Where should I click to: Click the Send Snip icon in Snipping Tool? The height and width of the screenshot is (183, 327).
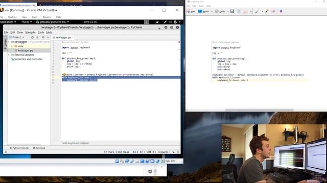click(x=245, y=11)
